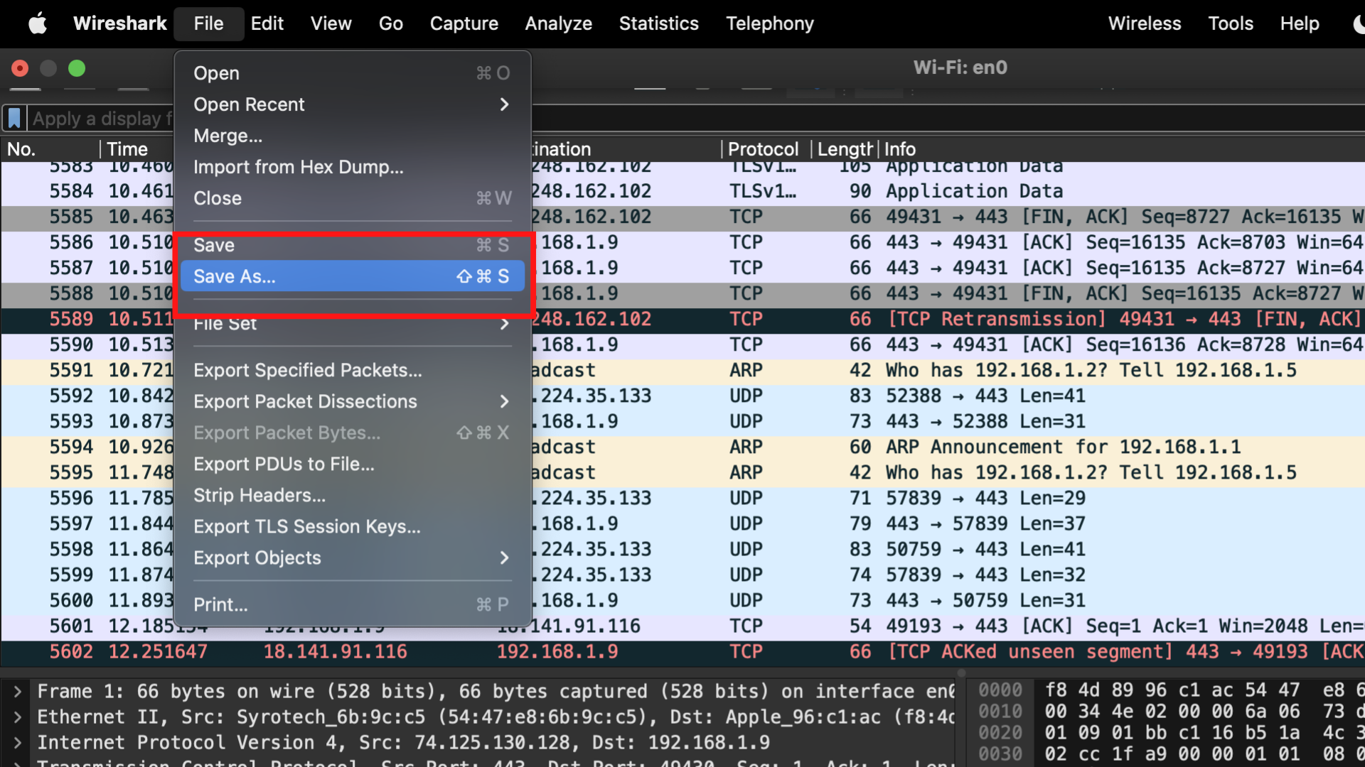Open the Statistics menu
The image size is (1365, 767).
pos(658,23)
